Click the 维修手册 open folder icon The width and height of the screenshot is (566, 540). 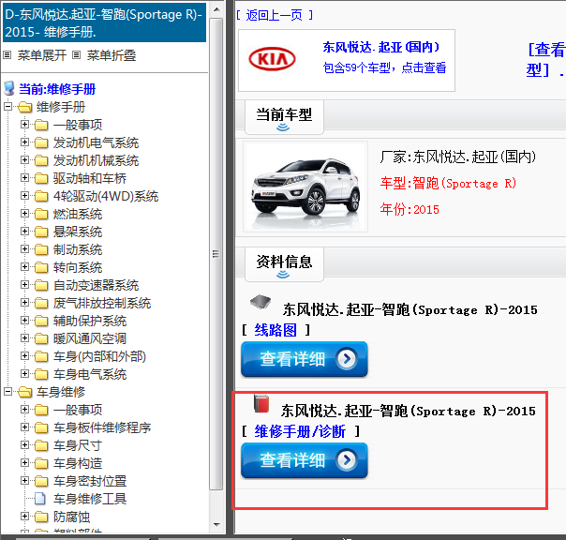coord(25,107)
